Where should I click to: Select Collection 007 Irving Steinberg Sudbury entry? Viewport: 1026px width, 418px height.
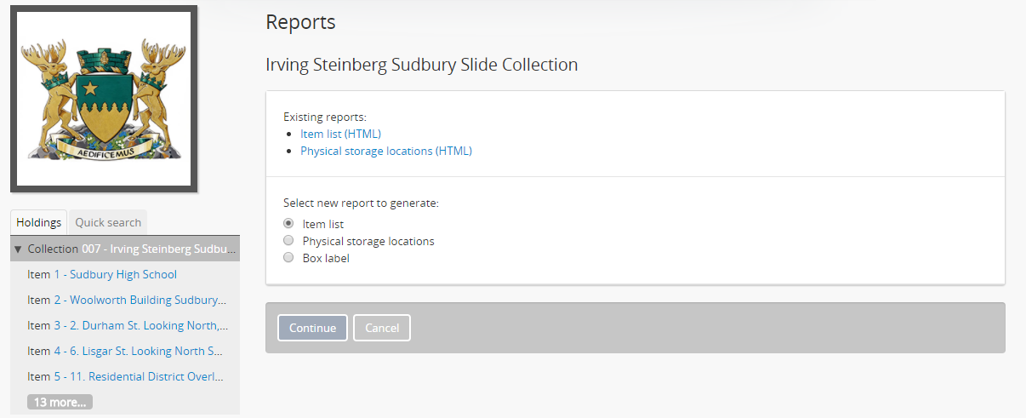click(x=158, y=249)
